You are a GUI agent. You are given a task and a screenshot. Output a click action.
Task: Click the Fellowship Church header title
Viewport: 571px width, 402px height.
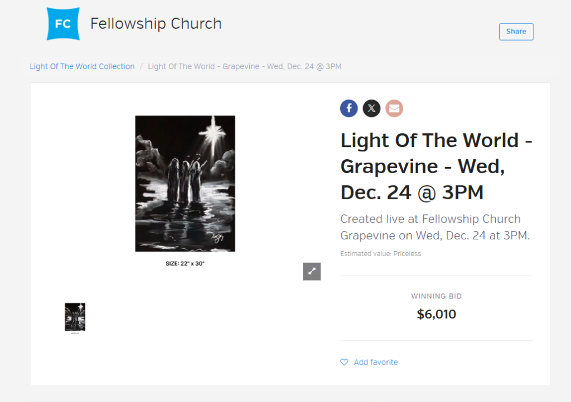[156, 24]
